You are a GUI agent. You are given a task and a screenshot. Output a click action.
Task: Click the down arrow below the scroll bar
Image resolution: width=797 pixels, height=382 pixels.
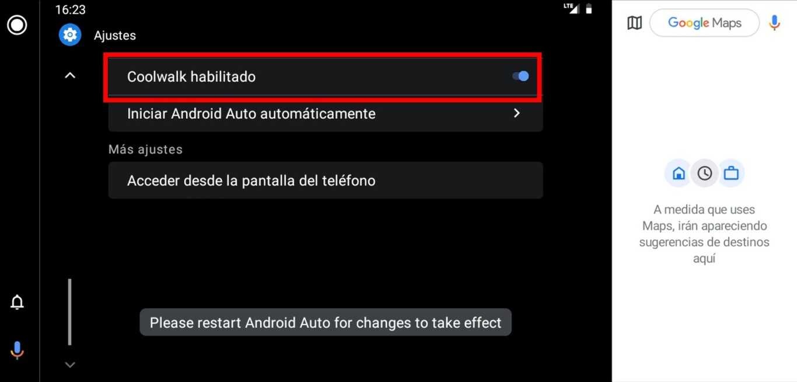point(70,365)
